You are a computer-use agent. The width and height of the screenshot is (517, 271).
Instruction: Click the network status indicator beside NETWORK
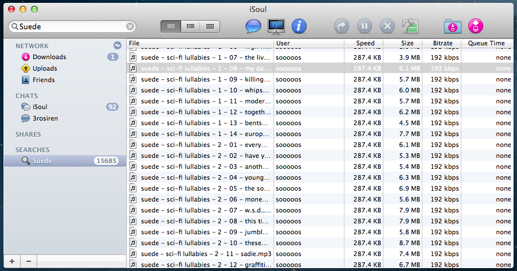point(117,45)
